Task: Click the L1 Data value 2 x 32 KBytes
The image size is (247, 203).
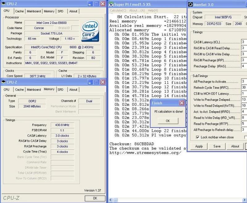Action: pos(87,76)
